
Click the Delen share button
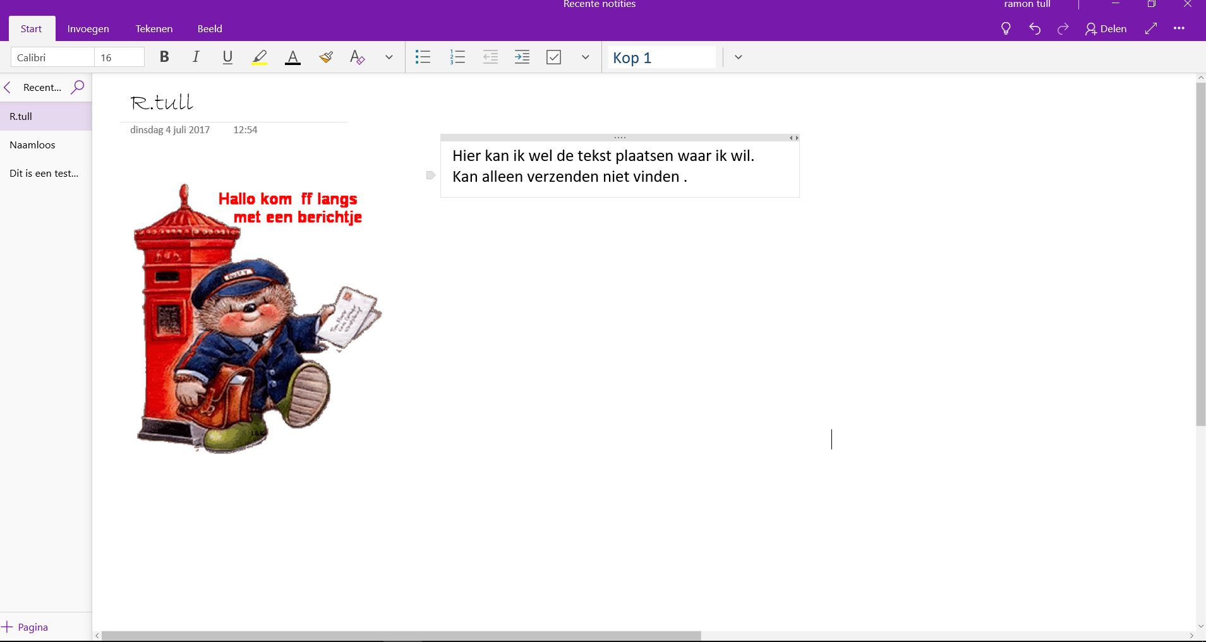(1106, 29)
